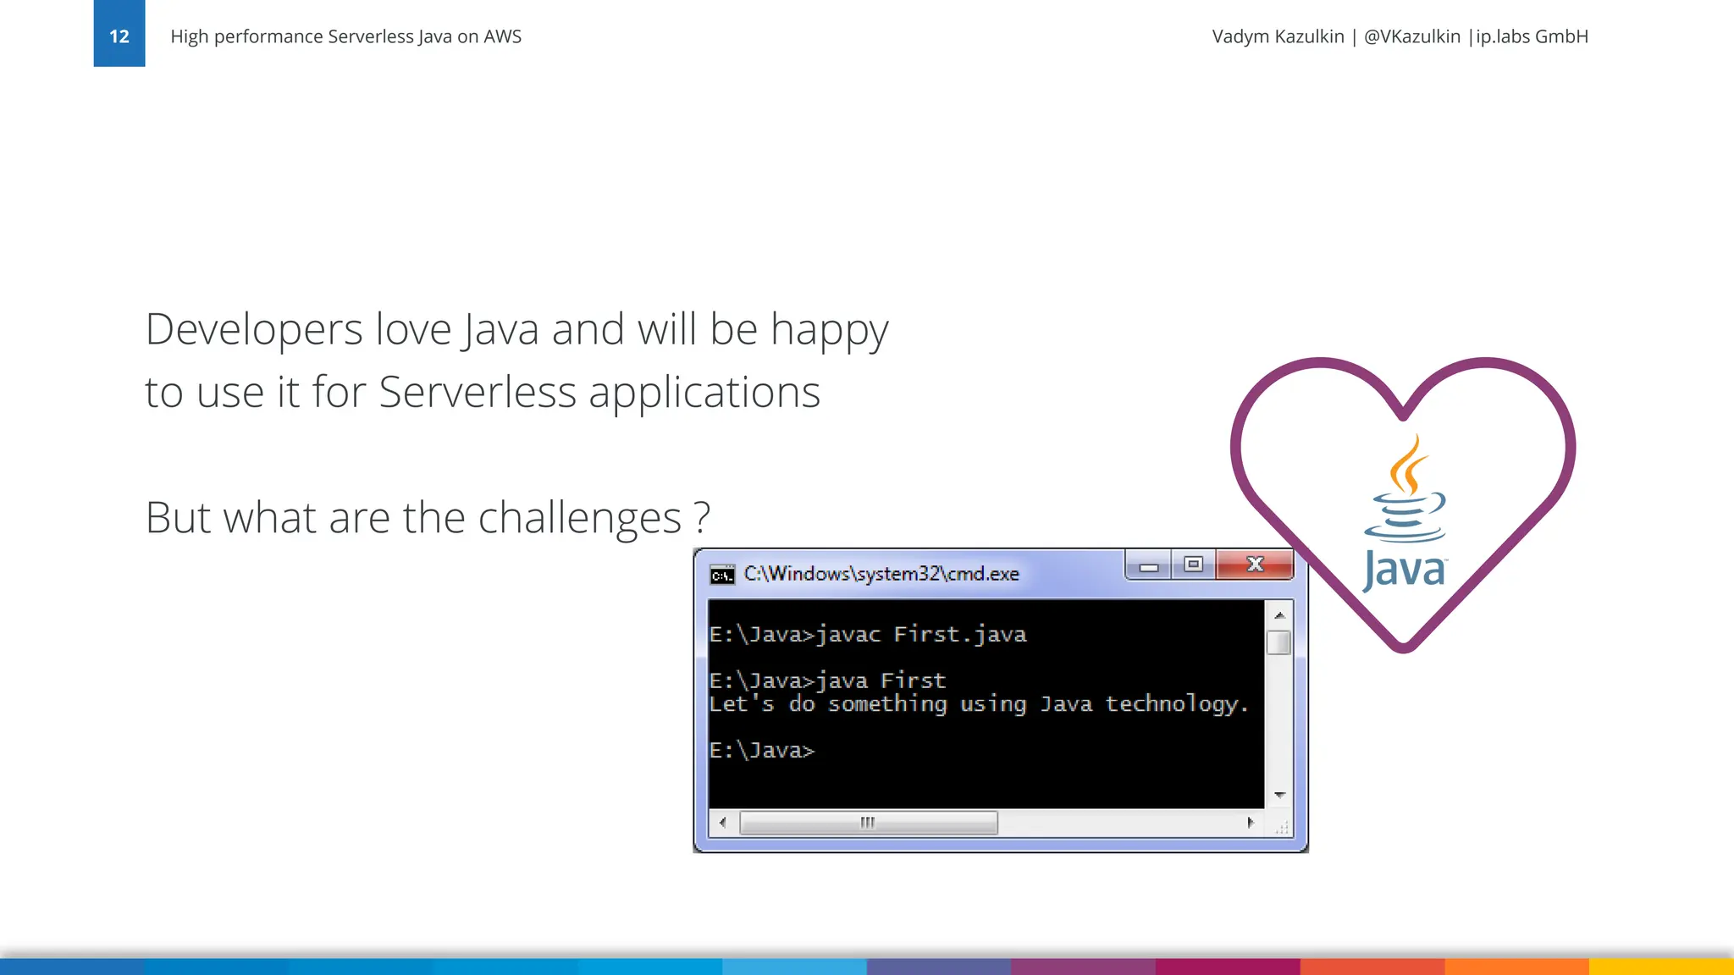Click the vertical scrollbar thumb

click(1278, 642)
